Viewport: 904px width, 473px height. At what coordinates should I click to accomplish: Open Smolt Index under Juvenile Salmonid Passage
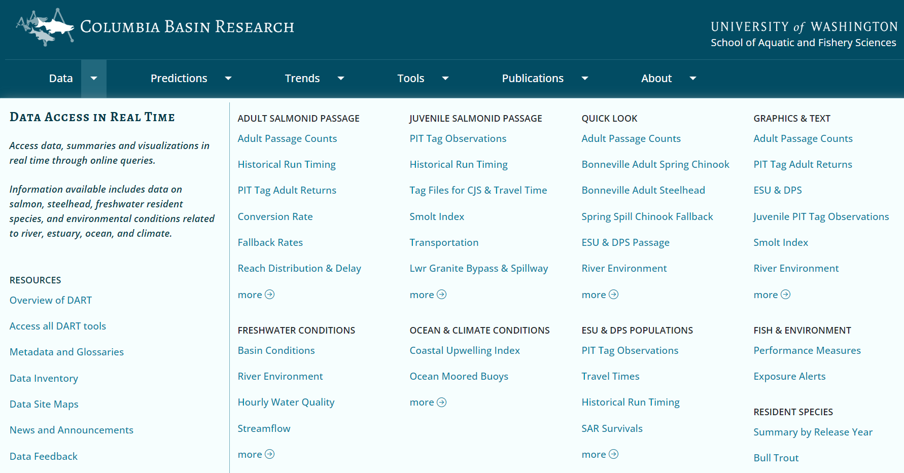[x=437, y=216]
